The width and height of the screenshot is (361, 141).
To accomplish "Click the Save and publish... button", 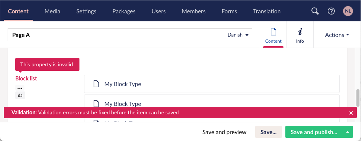I will 314,132.
